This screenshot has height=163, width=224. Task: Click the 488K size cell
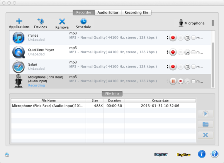(98, 106)
